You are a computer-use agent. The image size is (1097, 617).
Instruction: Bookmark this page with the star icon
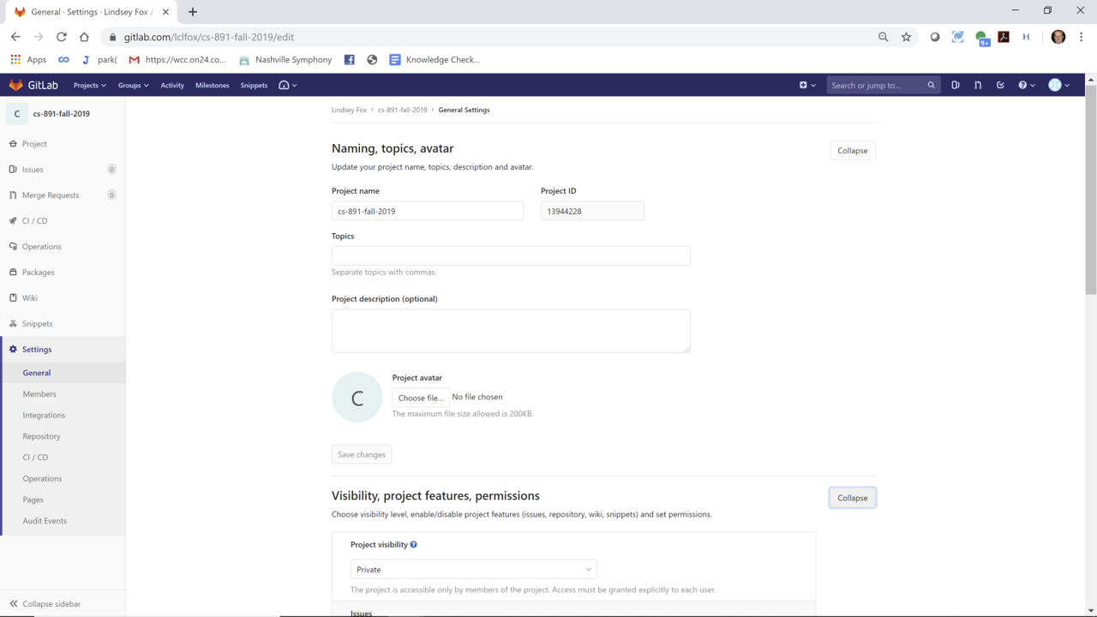pos(906,37)
